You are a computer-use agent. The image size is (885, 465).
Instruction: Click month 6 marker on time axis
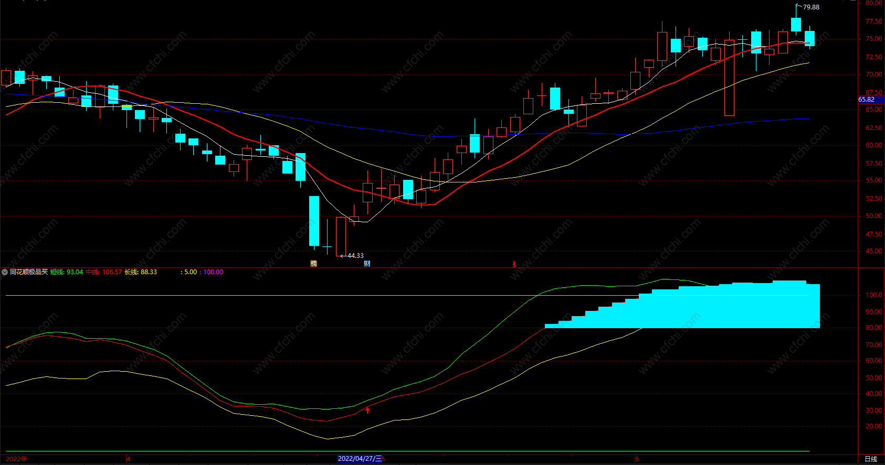[x=637, y=459]
